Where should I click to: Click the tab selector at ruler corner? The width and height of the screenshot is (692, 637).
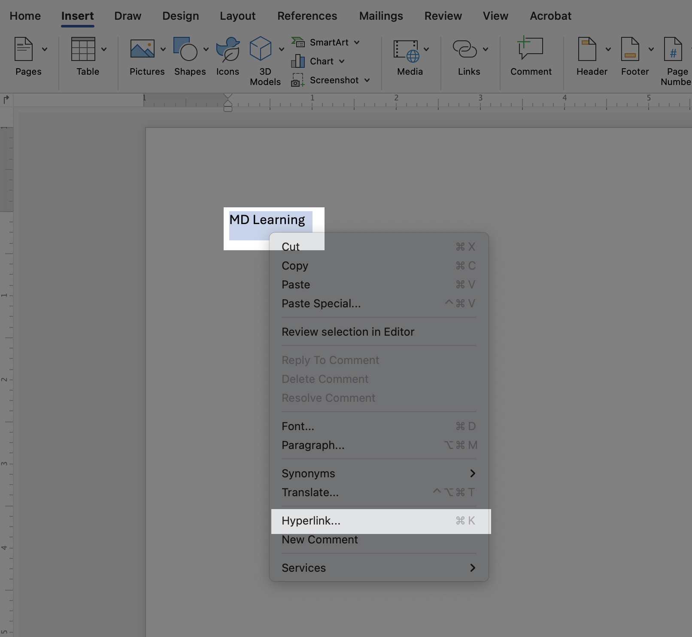coord(6,100)
